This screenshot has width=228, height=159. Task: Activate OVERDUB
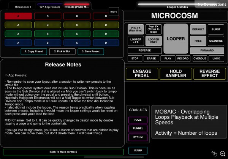click(x=200, y=58)
